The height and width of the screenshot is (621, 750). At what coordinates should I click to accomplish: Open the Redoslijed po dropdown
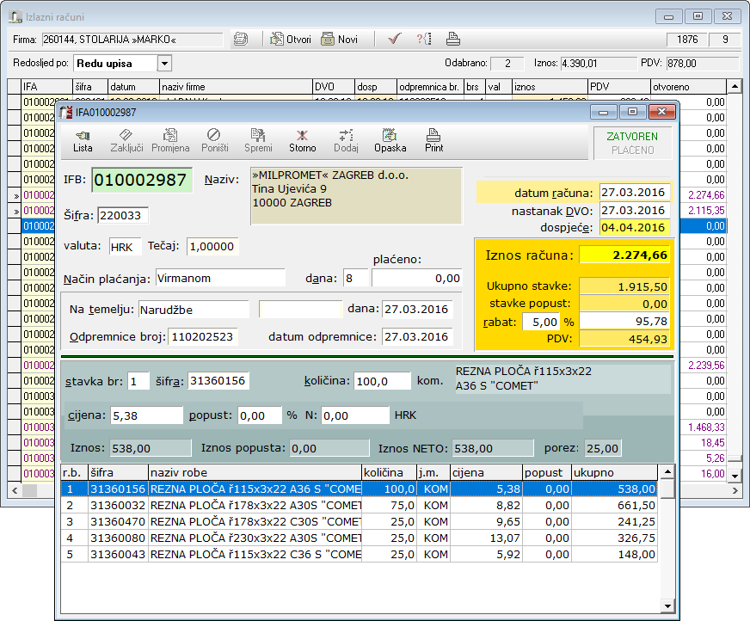(x=164, y=64)
